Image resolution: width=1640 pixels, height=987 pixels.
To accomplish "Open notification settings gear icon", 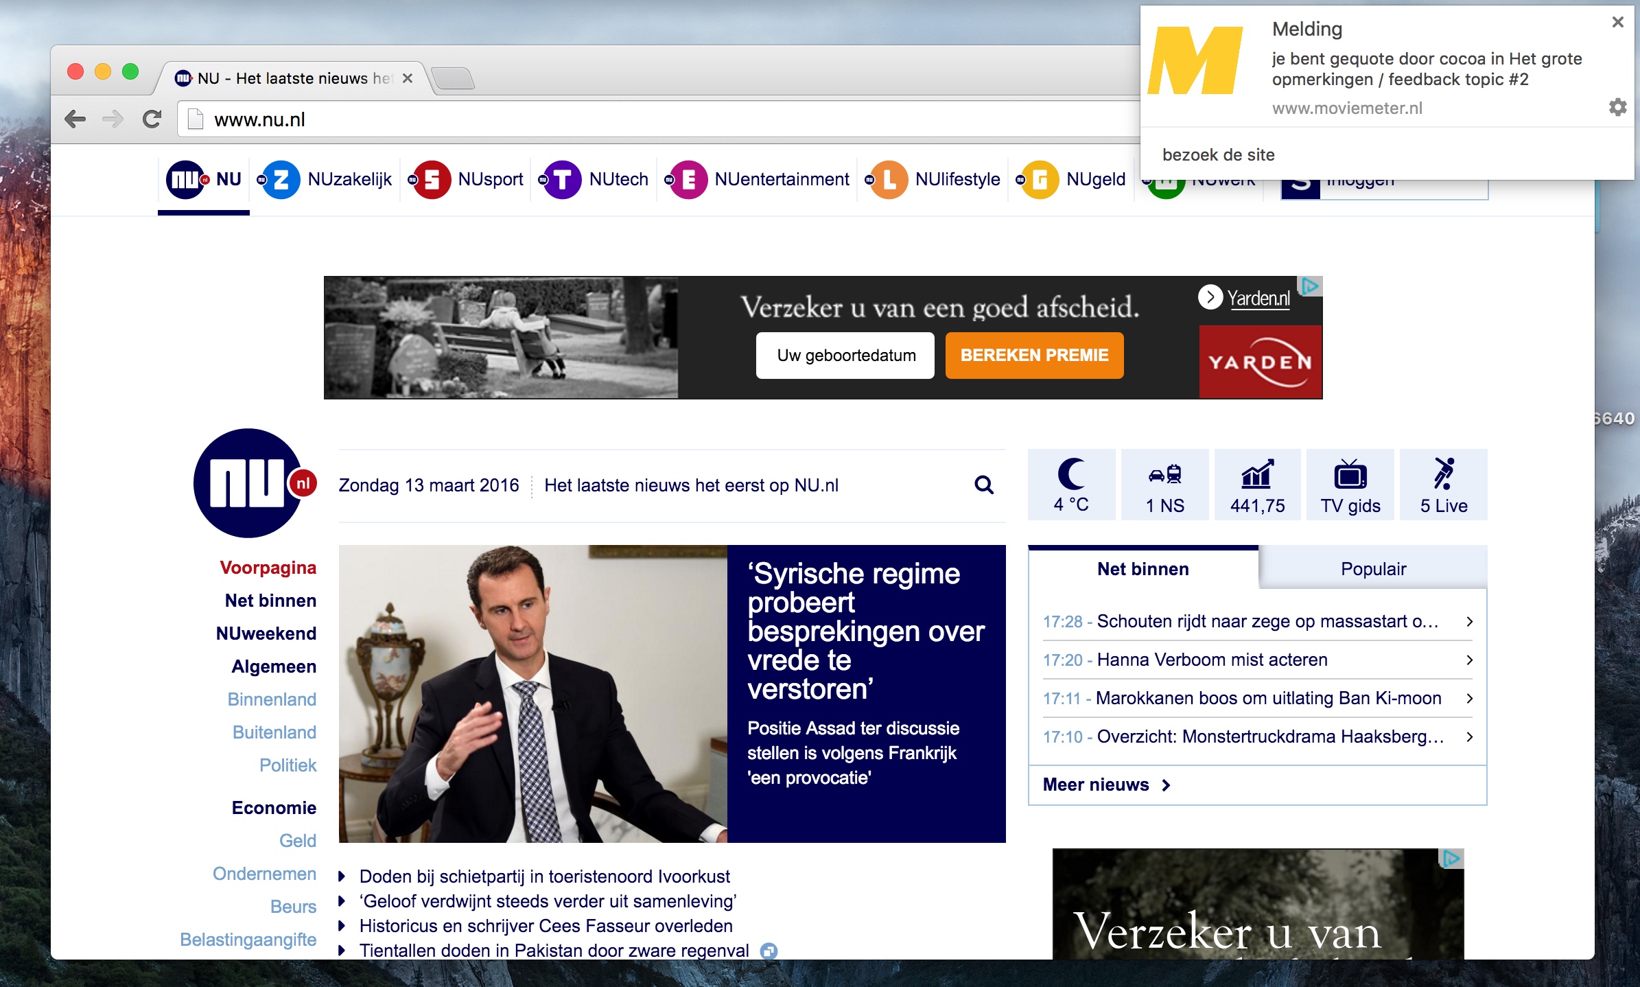I will 1617,107.
